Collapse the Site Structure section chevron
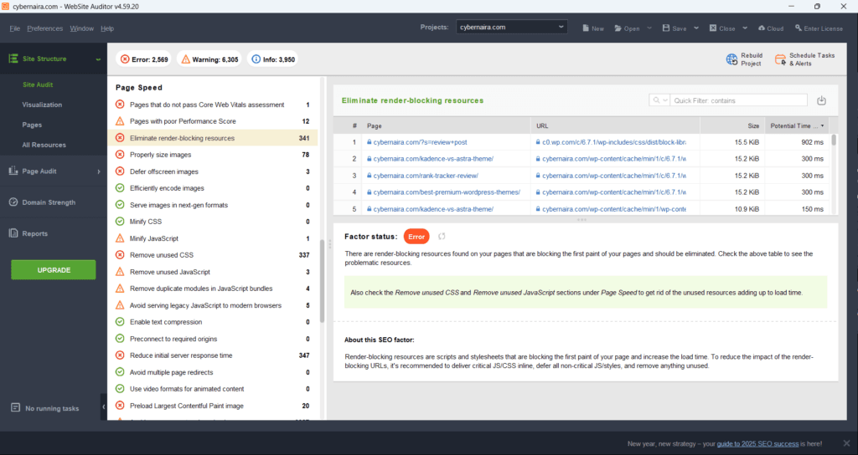This screenshot has height=455, width=858. 98,59
